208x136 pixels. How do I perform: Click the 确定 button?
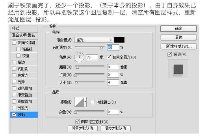click(x=178, y=29)
